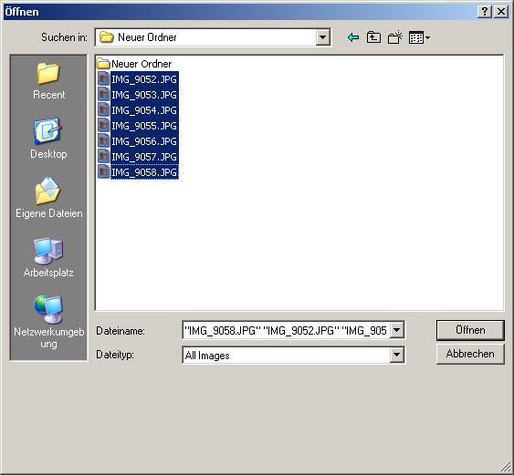Click the Abbrechen button
The height and width of the screenshot is (475, 514).
[470, 354]
